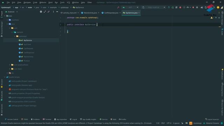Open the Build menu
This screenshot has width=224, height=126.
[x=50, y=2]
